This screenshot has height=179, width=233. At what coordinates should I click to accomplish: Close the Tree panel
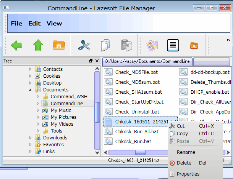point(97,61)
